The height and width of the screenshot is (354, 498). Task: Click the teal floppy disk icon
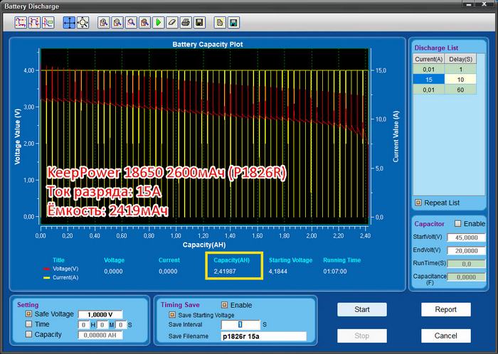(x=233, y=23)
